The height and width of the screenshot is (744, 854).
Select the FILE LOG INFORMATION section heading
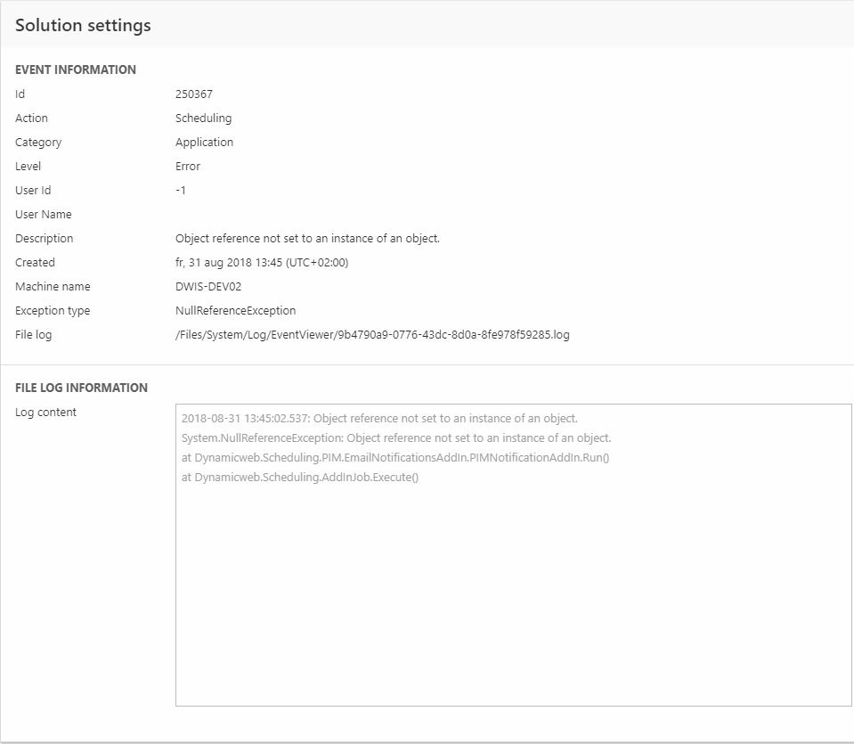coord(81,388)
